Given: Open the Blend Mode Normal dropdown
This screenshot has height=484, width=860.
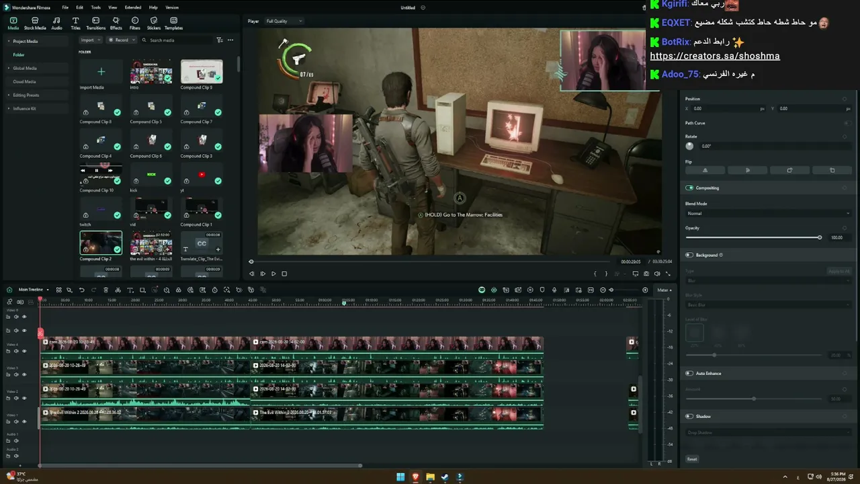Looking at the screenshot, I should click(768, 213).
